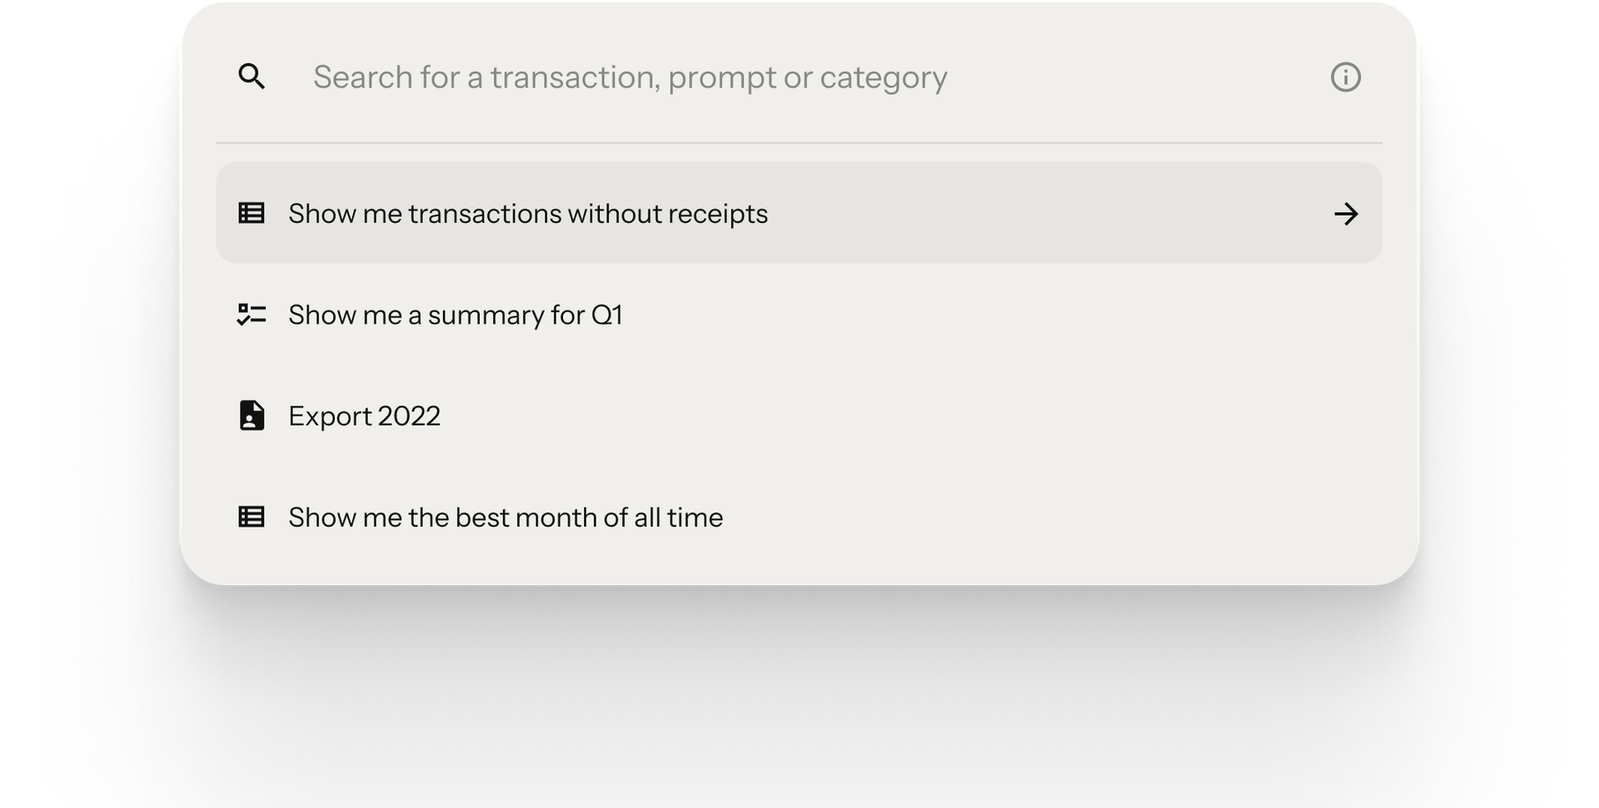Image resolution: width=1599 pixels, height=808 pixels.
Task: Click "Q1" in the summary suggestion
Action: pos(606,315)
